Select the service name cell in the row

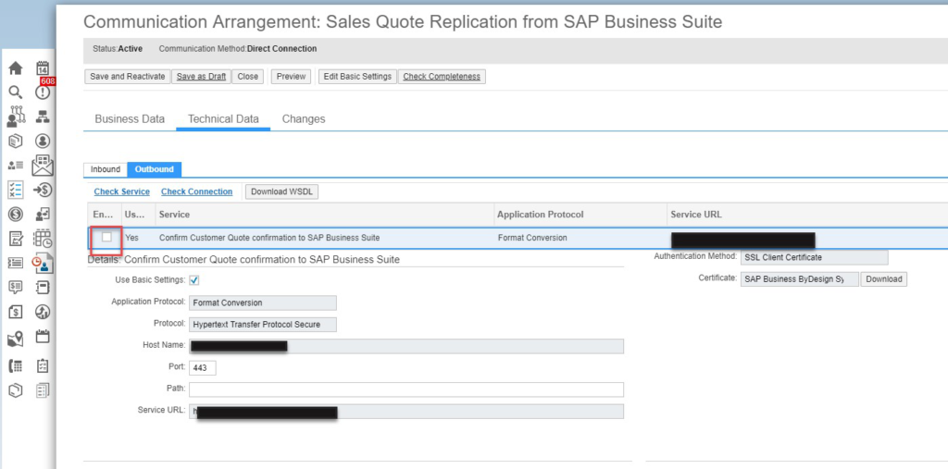tap(323, 238)
